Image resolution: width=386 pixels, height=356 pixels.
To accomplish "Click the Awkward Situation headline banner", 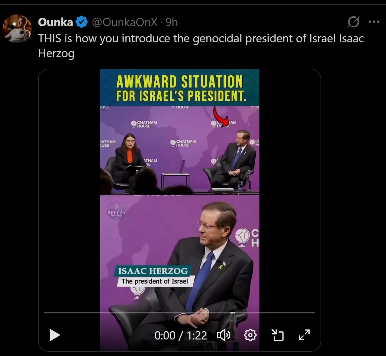I will tap(180, 88).
